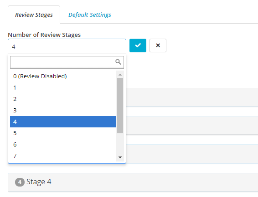Choose 2 from the stages dropdown
Image resolution: width=258 pixels, height=197 pixels.
[63, 99]
